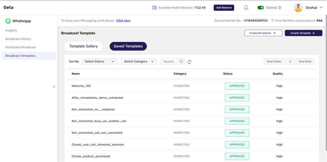Follow the 'Click here' messaging limit link
This screenshot has height=162, width=327.
(123, 21)
